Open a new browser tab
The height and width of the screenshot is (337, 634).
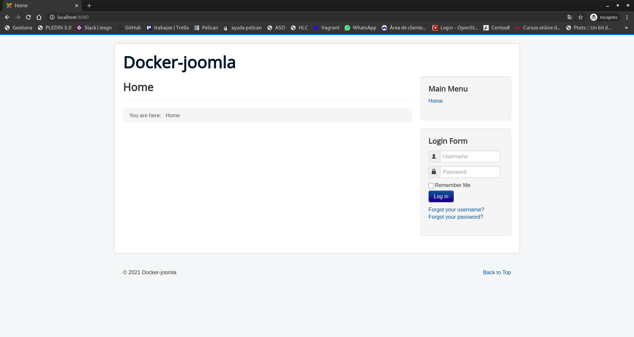click(89, 6)
